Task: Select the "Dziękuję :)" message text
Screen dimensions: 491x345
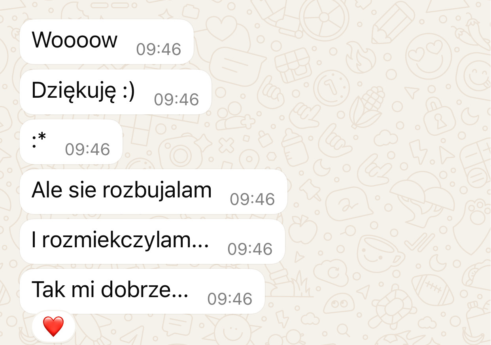Action: point(83,91)
